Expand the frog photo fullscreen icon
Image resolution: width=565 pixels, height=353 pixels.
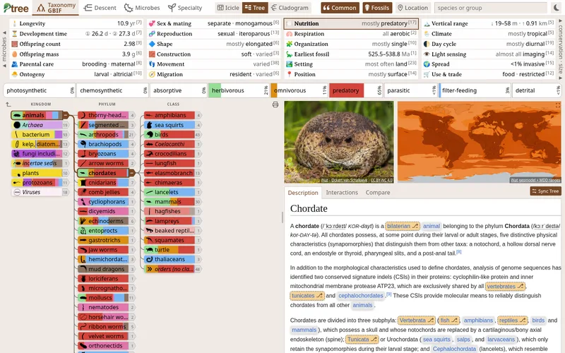(x=390, y=105)
